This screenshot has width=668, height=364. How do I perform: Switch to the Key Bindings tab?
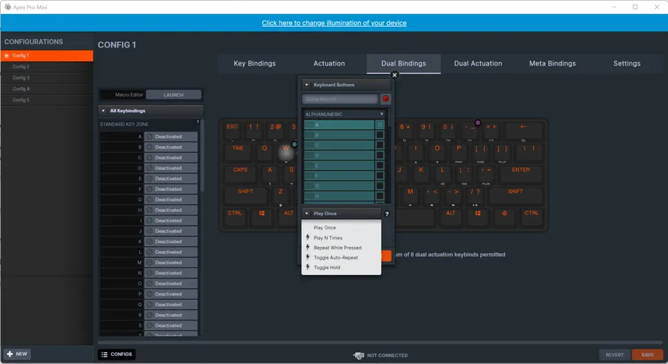coord(255,63)
